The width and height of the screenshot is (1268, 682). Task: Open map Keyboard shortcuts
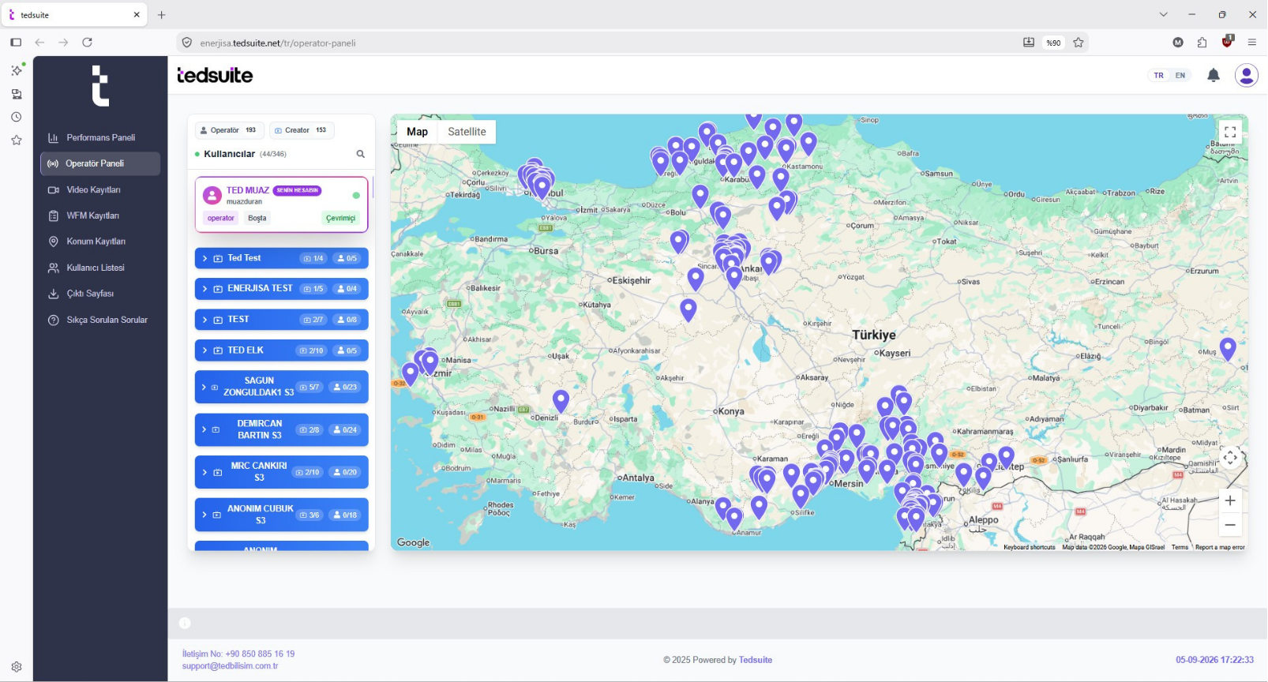pyautogui.click(x=1029, y=547)
